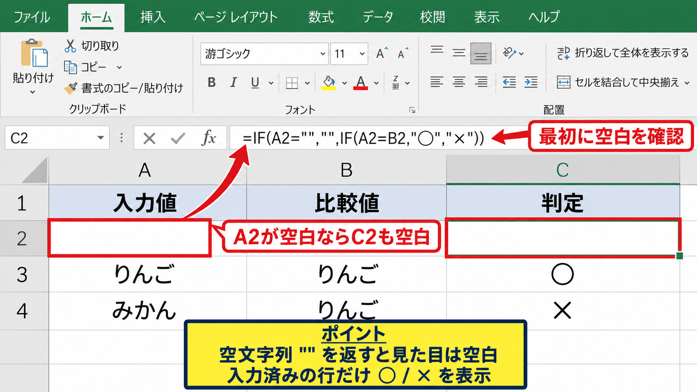Open the Help (ヘルプ) tab
Screen dimensions: 697x392
coord(544,17)
